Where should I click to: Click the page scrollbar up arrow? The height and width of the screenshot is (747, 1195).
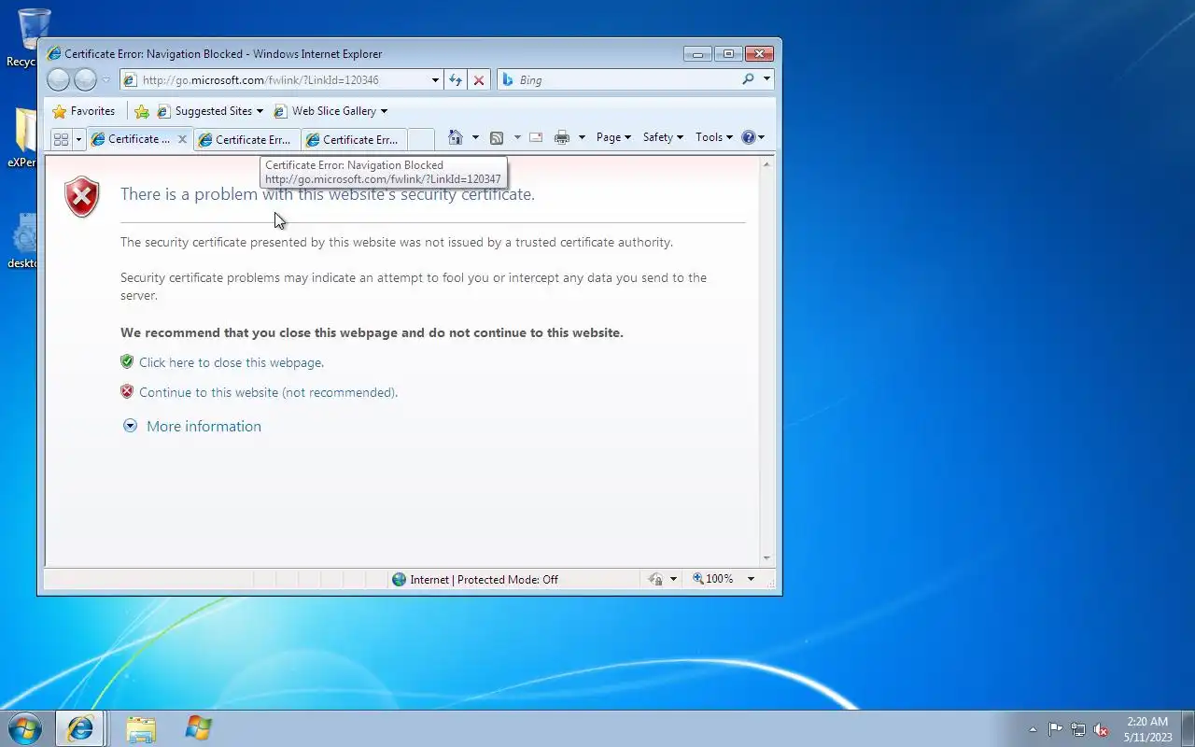767,164
